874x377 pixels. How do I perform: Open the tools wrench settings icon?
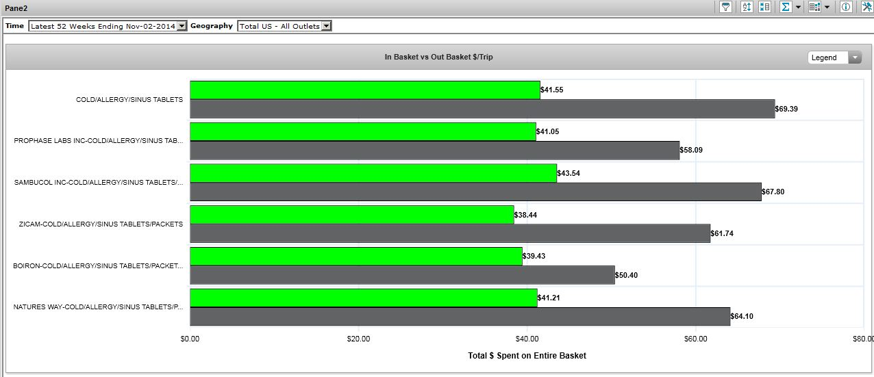866,7
